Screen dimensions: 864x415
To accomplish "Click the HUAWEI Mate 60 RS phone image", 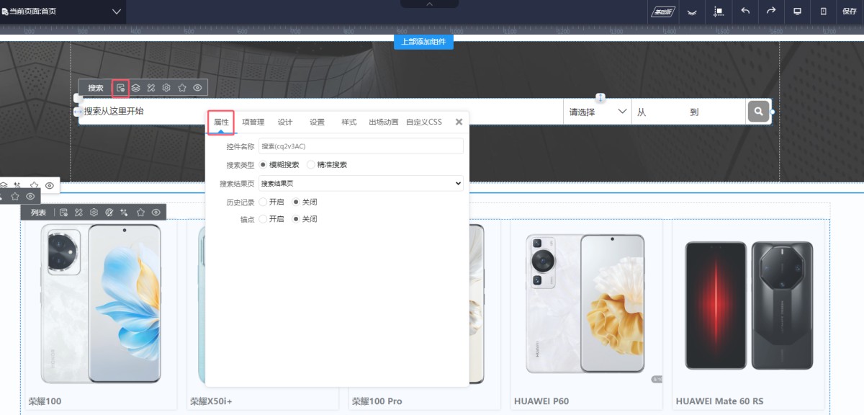I will [x=749, y=305].
